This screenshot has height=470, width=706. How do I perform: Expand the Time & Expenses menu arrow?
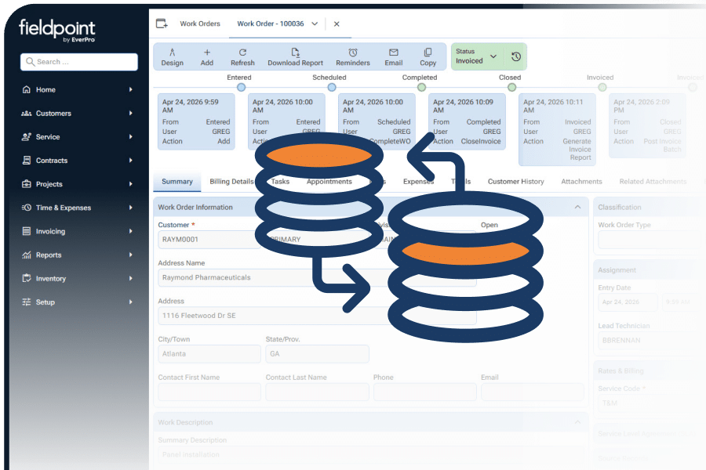(130, 208)
